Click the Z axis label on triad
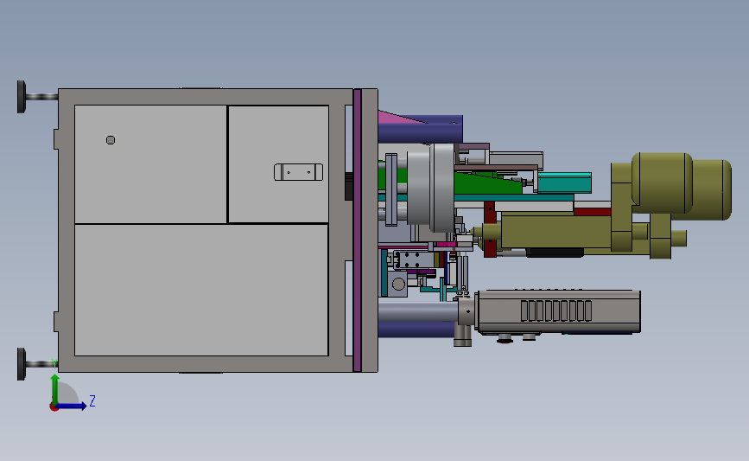749x461 pixels. click(x=92, y=400)
